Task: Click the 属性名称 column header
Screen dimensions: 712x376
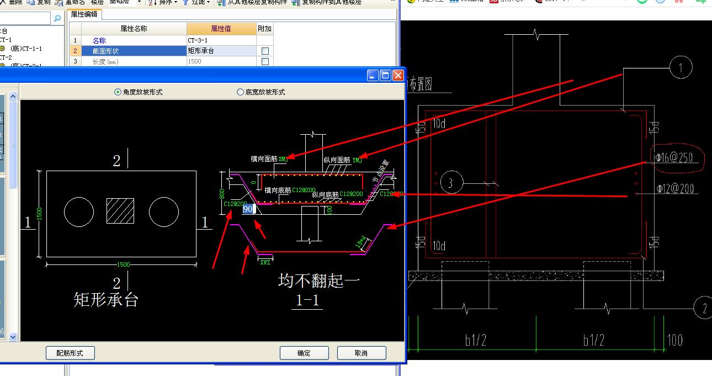Action: 134,29
